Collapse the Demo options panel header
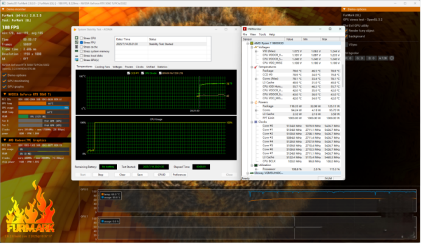421x244 pixels. click(381, 9)
